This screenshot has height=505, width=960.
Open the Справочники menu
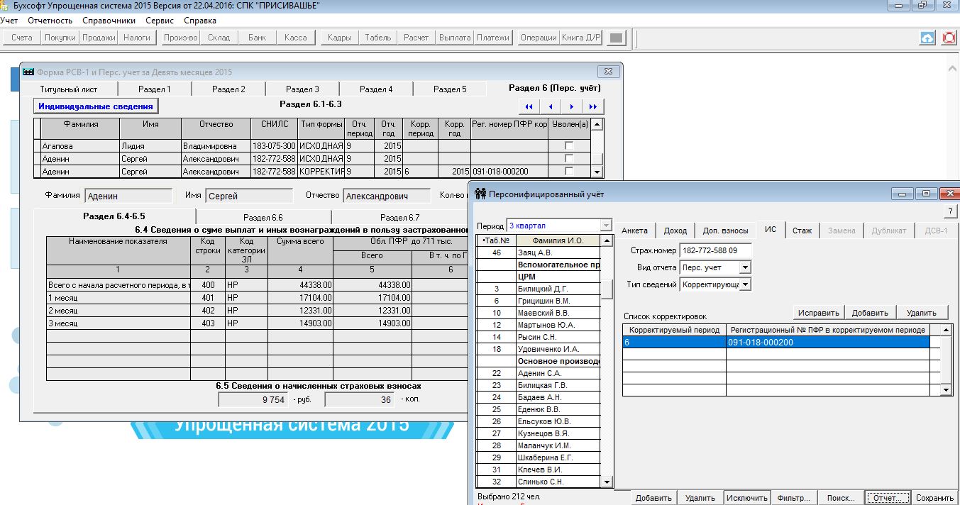click(109, 21)
